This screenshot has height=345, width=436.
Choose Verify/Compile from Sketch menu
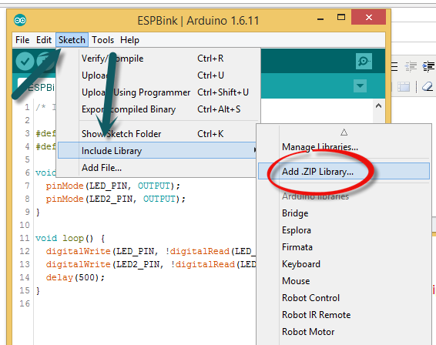point(159,59)
